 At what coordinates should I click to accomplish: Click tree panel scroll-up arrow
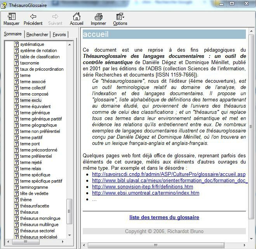coord(70,45)
